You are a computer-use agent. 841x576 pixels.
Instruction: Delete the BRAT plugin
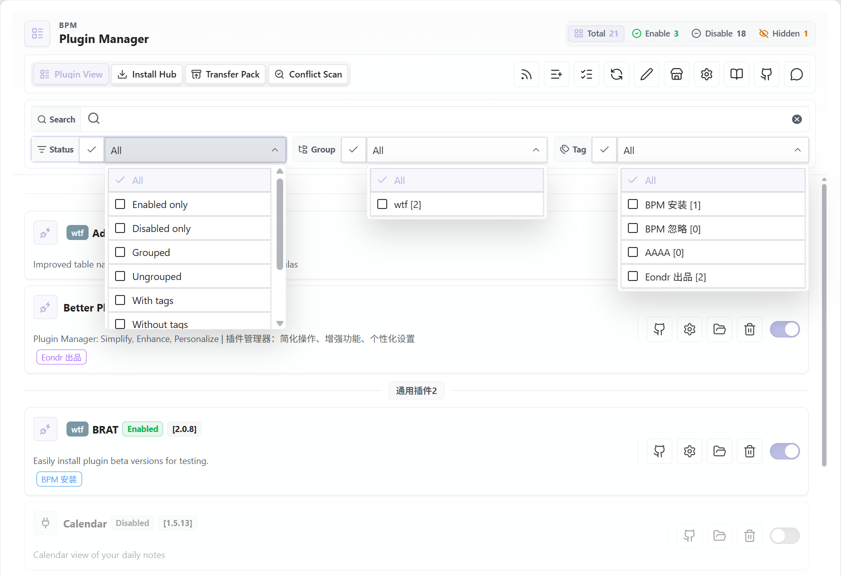coord(749,451)
